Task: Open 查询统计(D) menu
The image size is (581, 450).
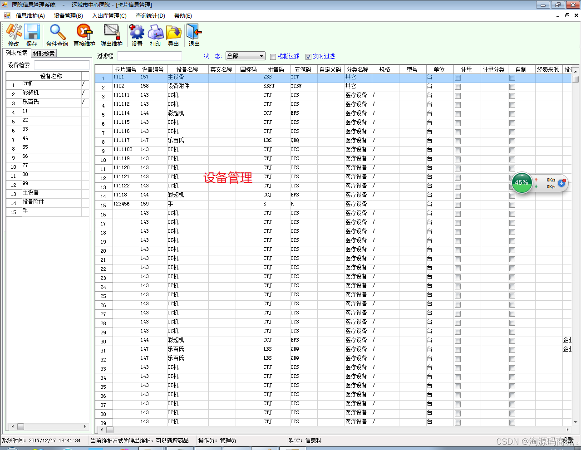Action: pyautogui.click(x=150, y=16)
